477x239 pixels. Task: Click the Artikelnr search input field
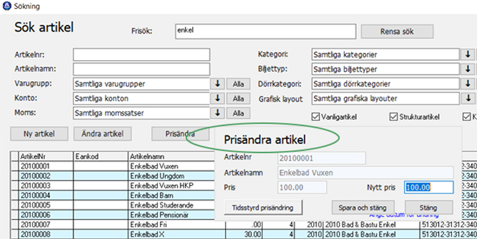(x=141, y=55)
